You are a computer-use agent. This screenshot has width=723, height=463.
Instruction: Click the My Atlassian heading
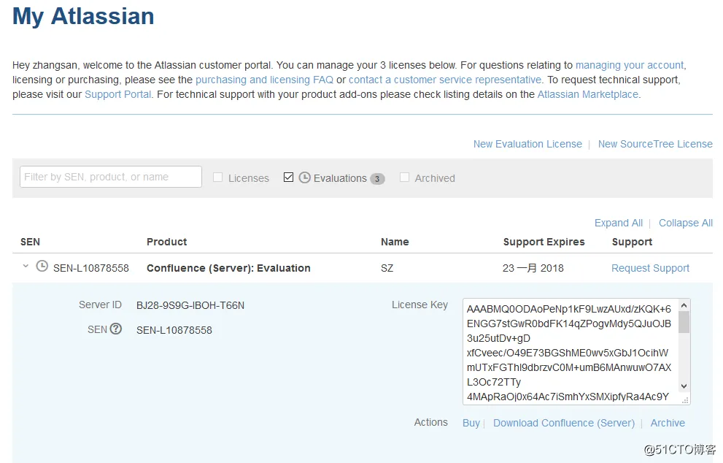coord(83,16)
